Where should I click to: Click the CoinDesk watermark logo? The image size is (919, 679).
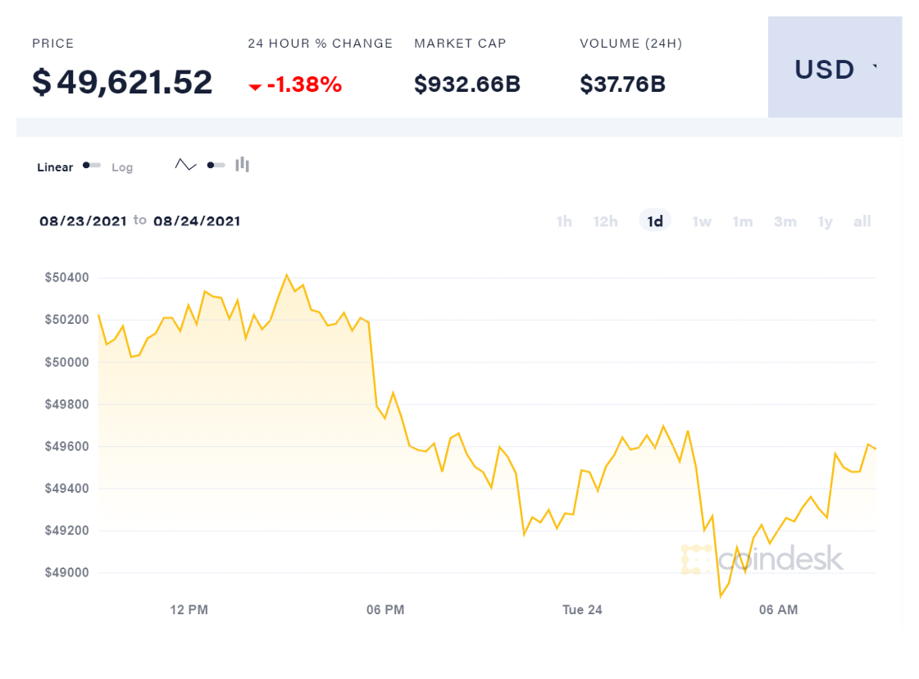pyautogui.click(x=762, y=559)
